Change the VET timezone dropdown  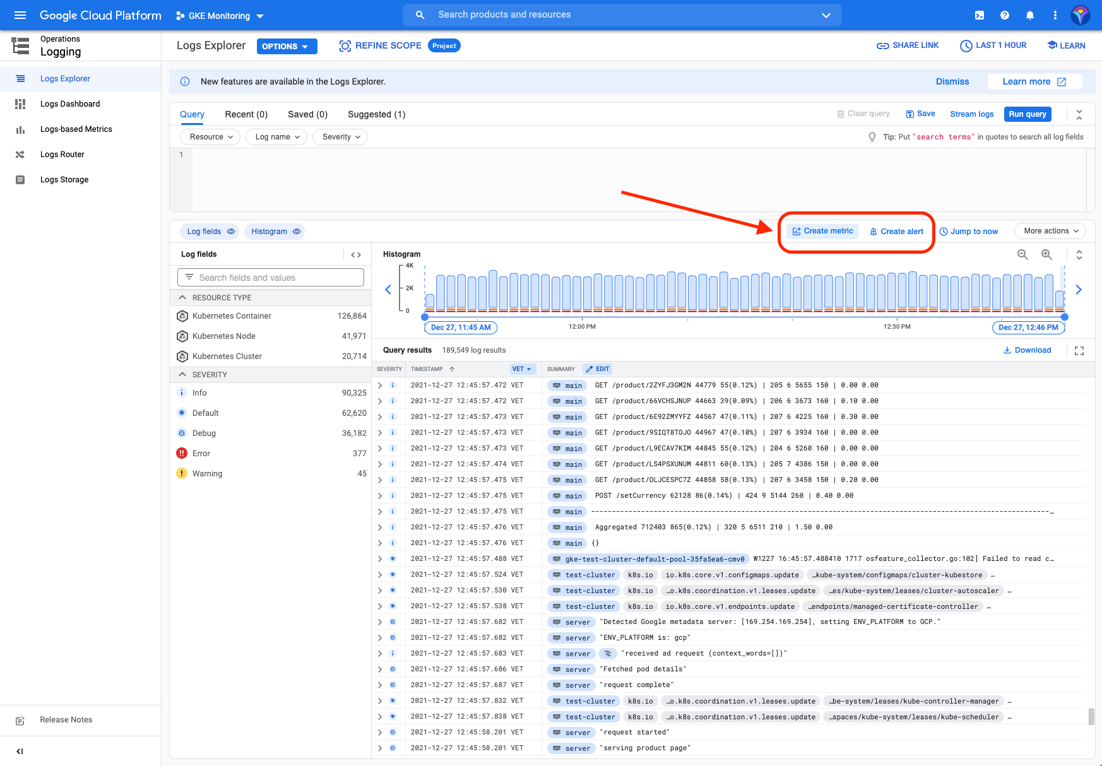pyautogui.click(x=523, y=369)
